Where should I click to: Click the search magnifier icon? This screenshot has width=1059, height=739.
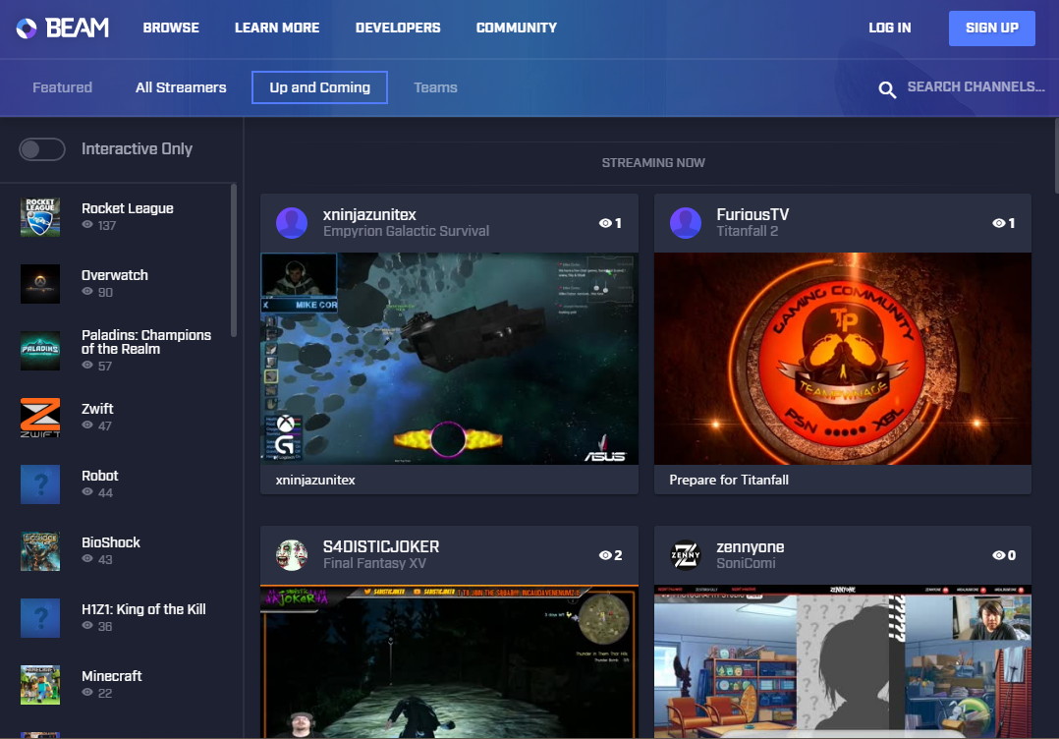click(x=887, y=88)
